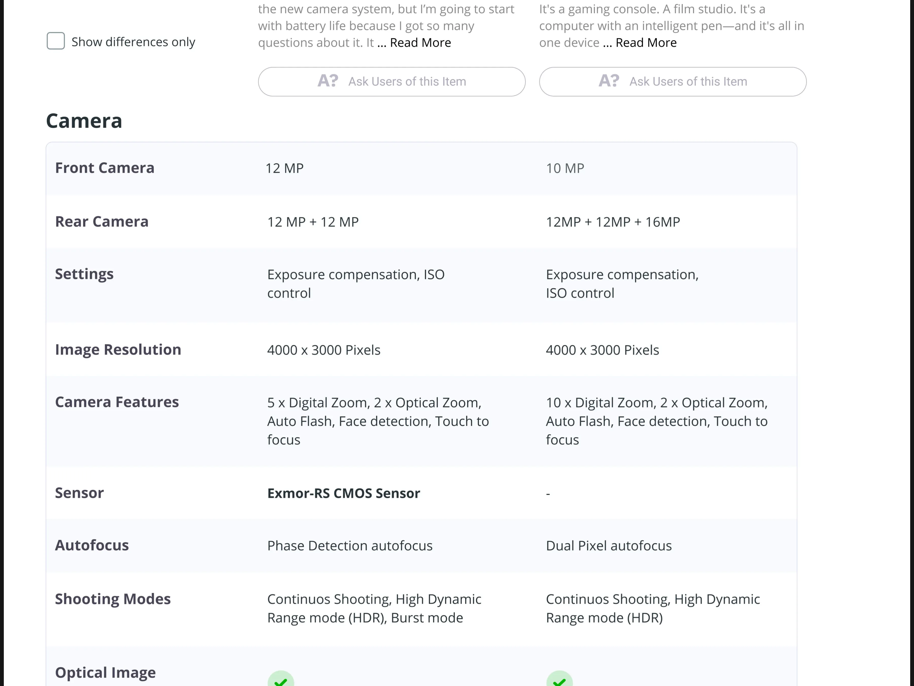Enable the Show differences only checkbox

pos(56,41)
